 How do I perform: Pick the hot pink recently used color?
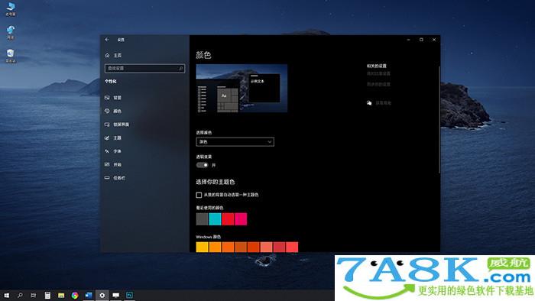point(241,218)
